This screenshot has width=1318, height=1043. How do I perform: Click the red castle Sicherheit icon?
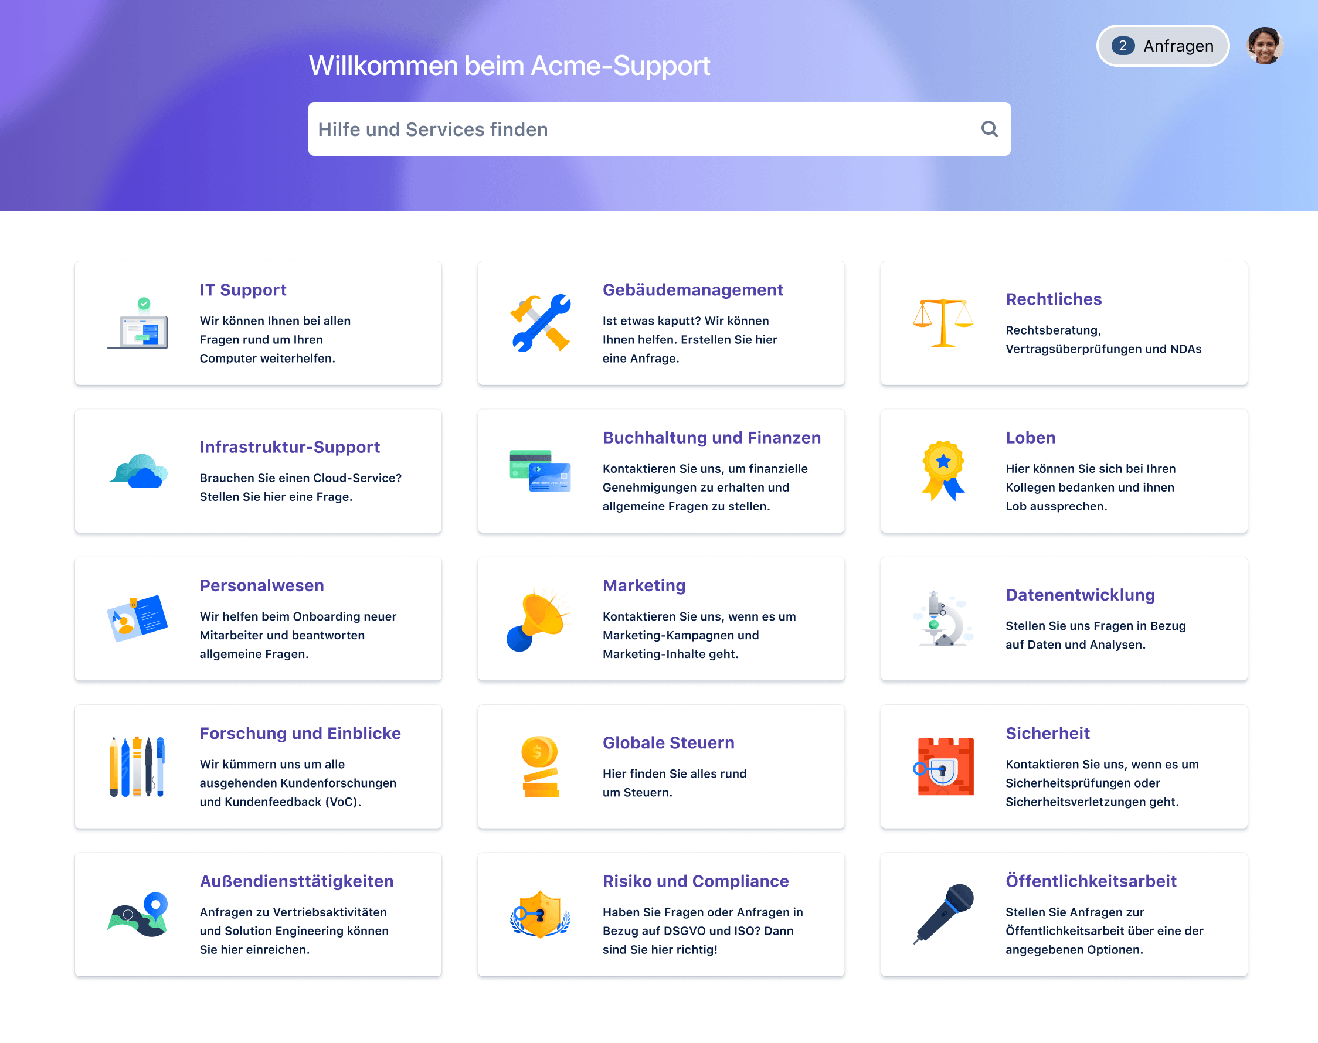pos(944,766)
